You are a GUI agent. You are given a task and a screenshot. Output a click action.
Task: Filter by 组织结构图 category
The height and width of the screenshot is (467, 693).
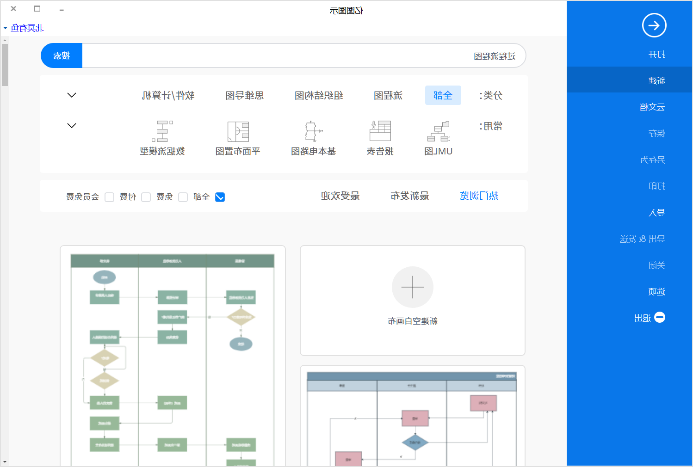pos(319,96)
